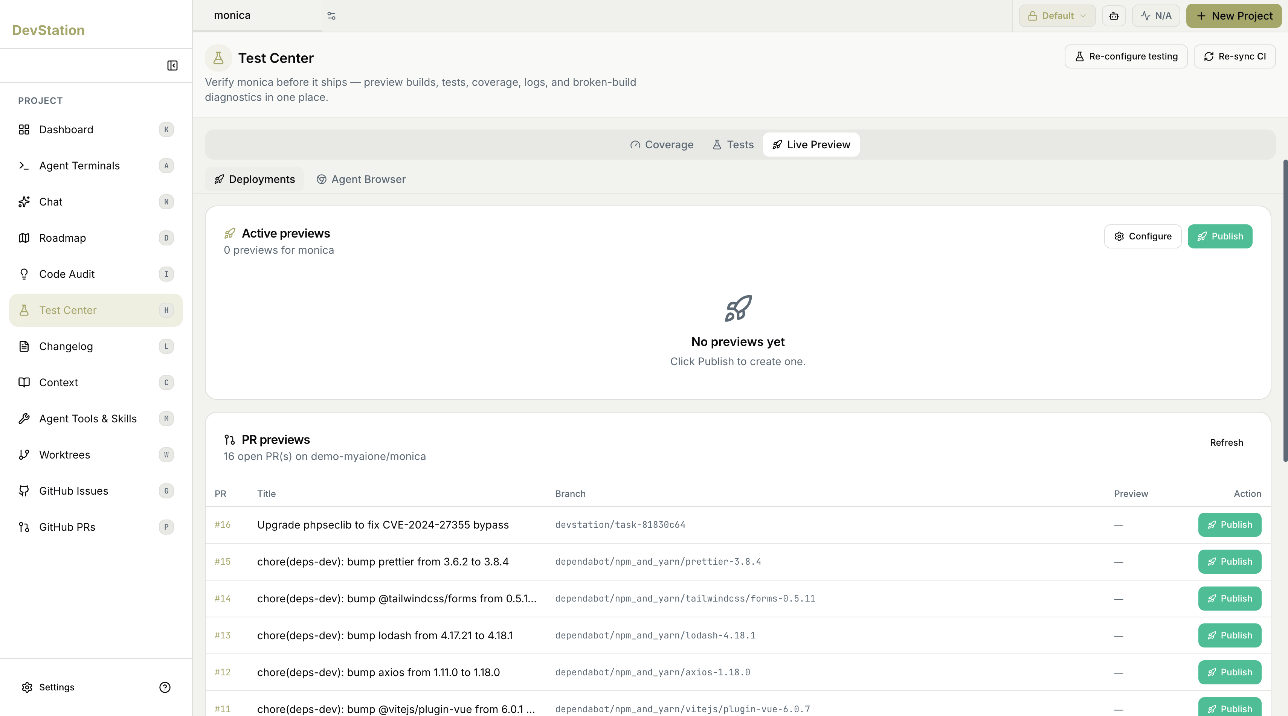Screen dimensions: 1288x716
Task: Click title 'chore(deps-dev): bump axios from 1.11.0 to 1.18.0'
Action: pos(378,672)
